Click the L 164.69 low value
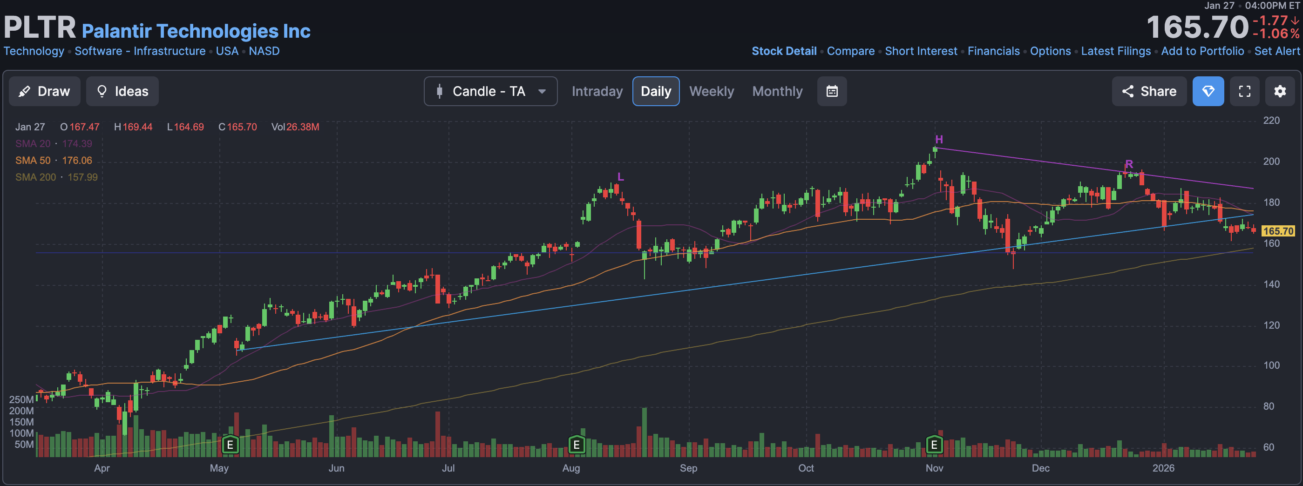1303x486 pixels. [185, 127]
